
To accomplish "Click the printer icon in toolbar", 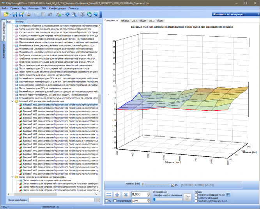I will point(28,14).
